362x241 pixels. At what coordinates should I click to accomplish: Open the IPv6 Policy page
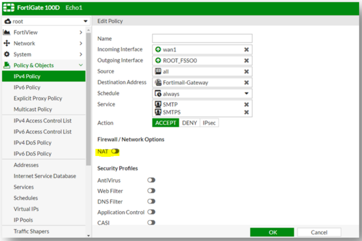click(x=27, y=87)
